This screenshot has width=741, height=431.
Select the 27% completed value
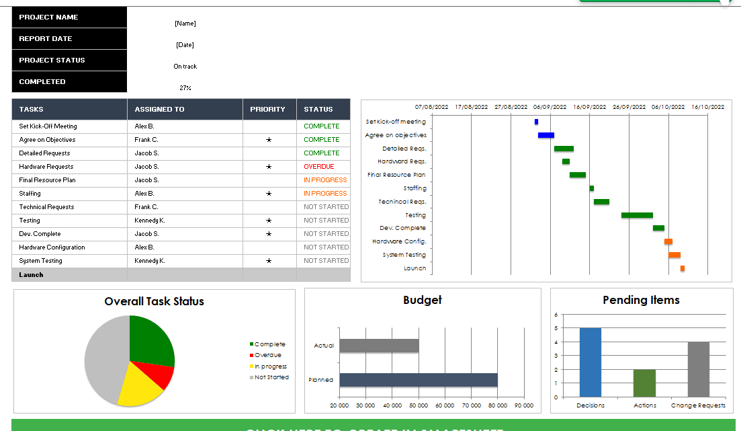pyautogui.click(x=185, y=88)
